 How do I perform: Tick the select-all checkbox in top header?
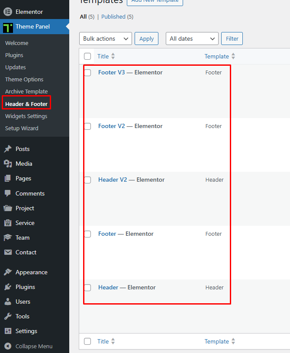pos(87,56)
